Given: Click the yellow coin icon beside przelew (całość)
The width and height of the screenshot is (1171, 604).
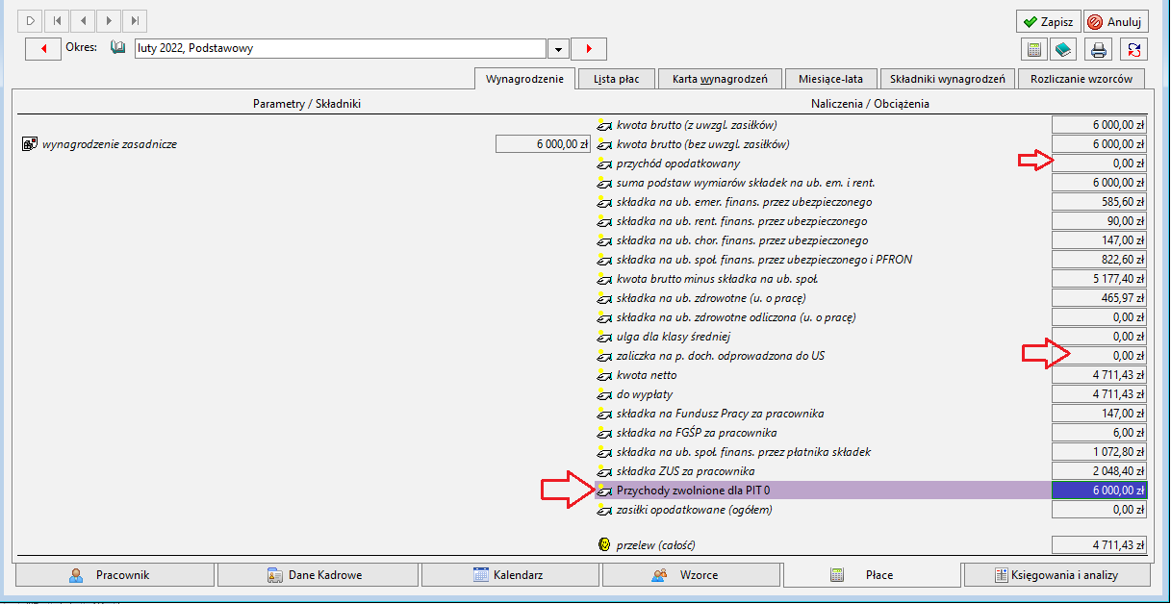Looking at the screenshot, I should (604, 545).
